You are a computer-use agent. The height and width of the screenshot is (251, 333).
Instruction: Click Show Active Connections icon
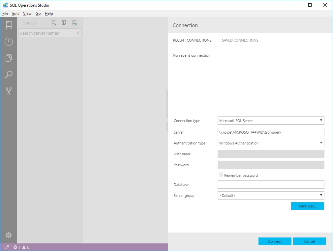pos(75,23)
